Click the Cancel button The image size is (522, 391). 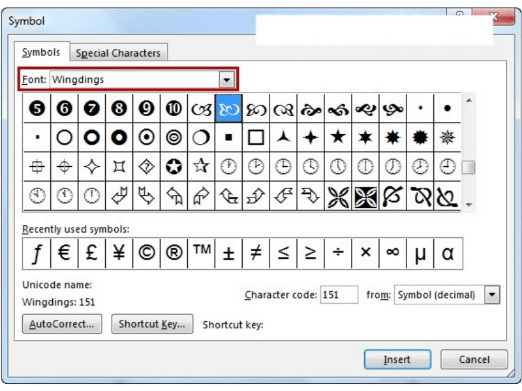click(474, 360)
